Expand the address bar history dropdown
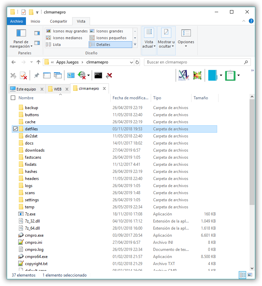The width and height of the screenshot is (262, 286). [x=132, y=62]
